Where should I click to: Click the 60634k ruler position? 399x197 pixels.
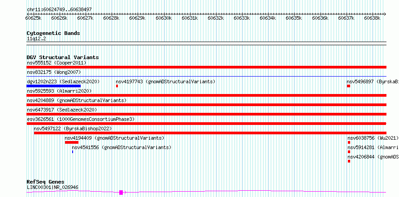(x=268, y=18)
